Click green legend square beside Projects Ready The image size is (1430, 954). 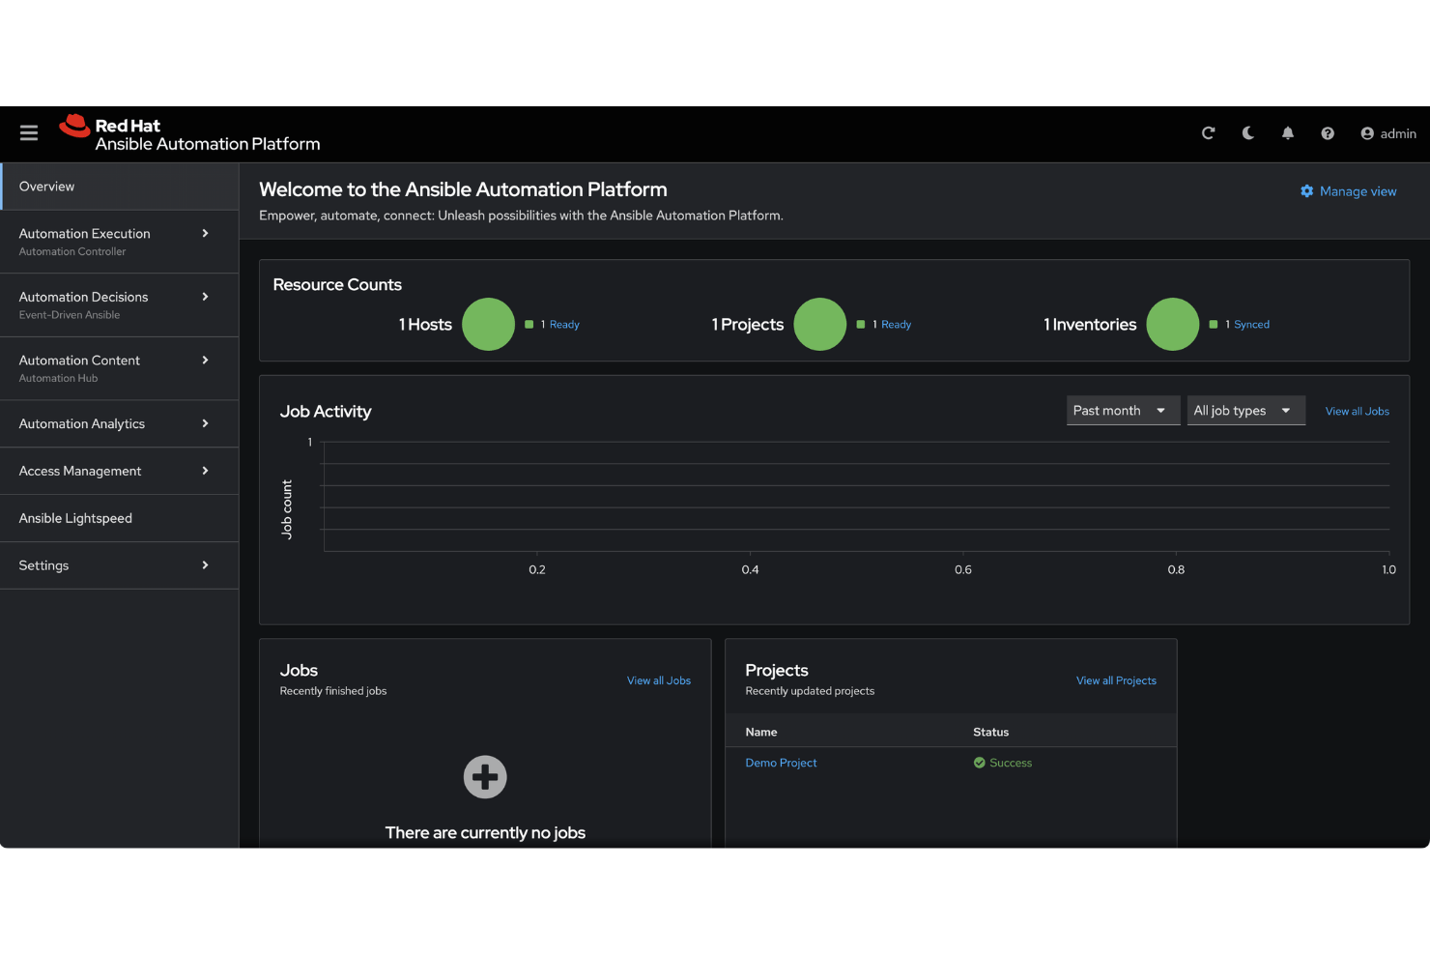(861, 324)
